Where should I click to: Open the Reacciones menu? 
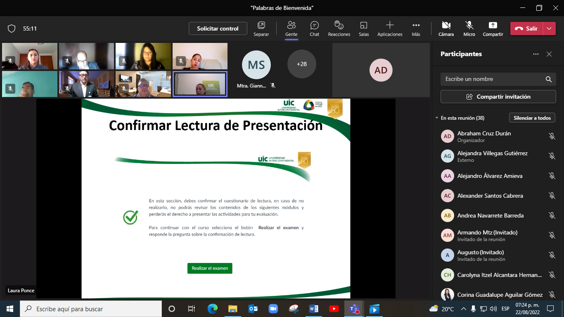(x=339, y=29)
